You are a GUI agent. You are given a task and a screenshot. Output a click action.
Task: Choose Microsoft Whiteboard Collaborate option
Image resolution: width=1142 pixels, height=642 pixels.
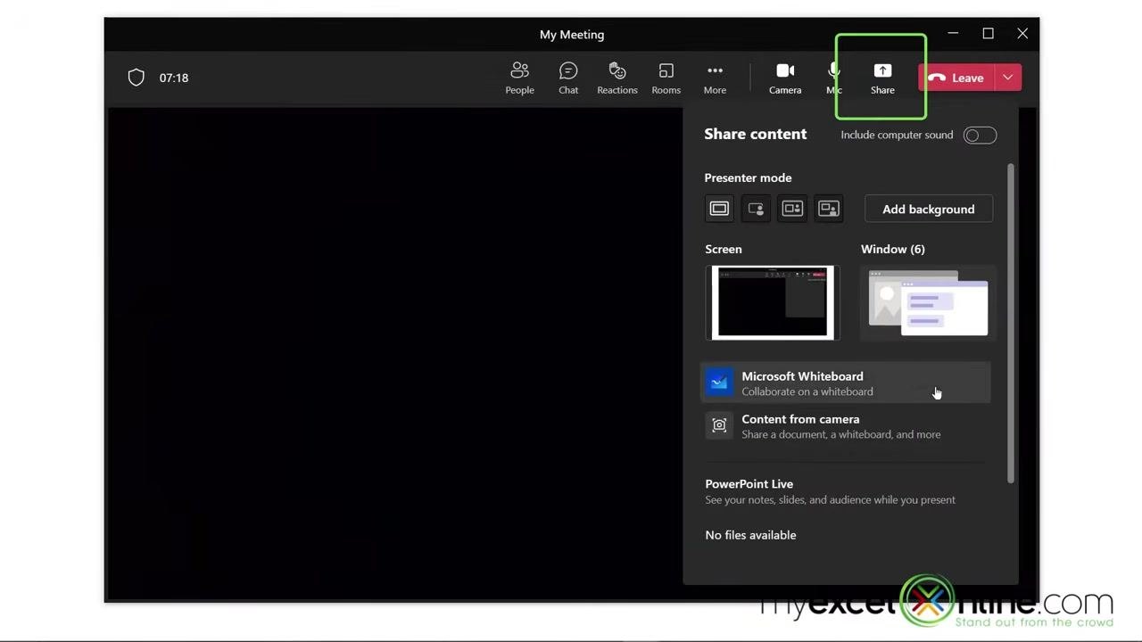846,383
